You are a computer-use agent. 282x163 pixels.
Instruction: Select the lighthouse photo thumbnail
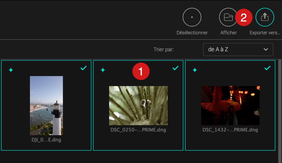click(46, 105)
